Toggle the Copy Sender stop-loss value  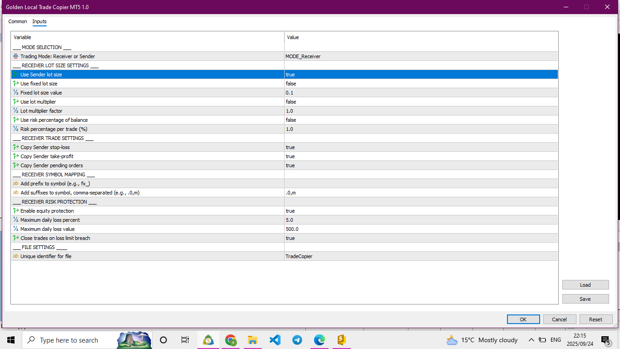coord(421,147)
